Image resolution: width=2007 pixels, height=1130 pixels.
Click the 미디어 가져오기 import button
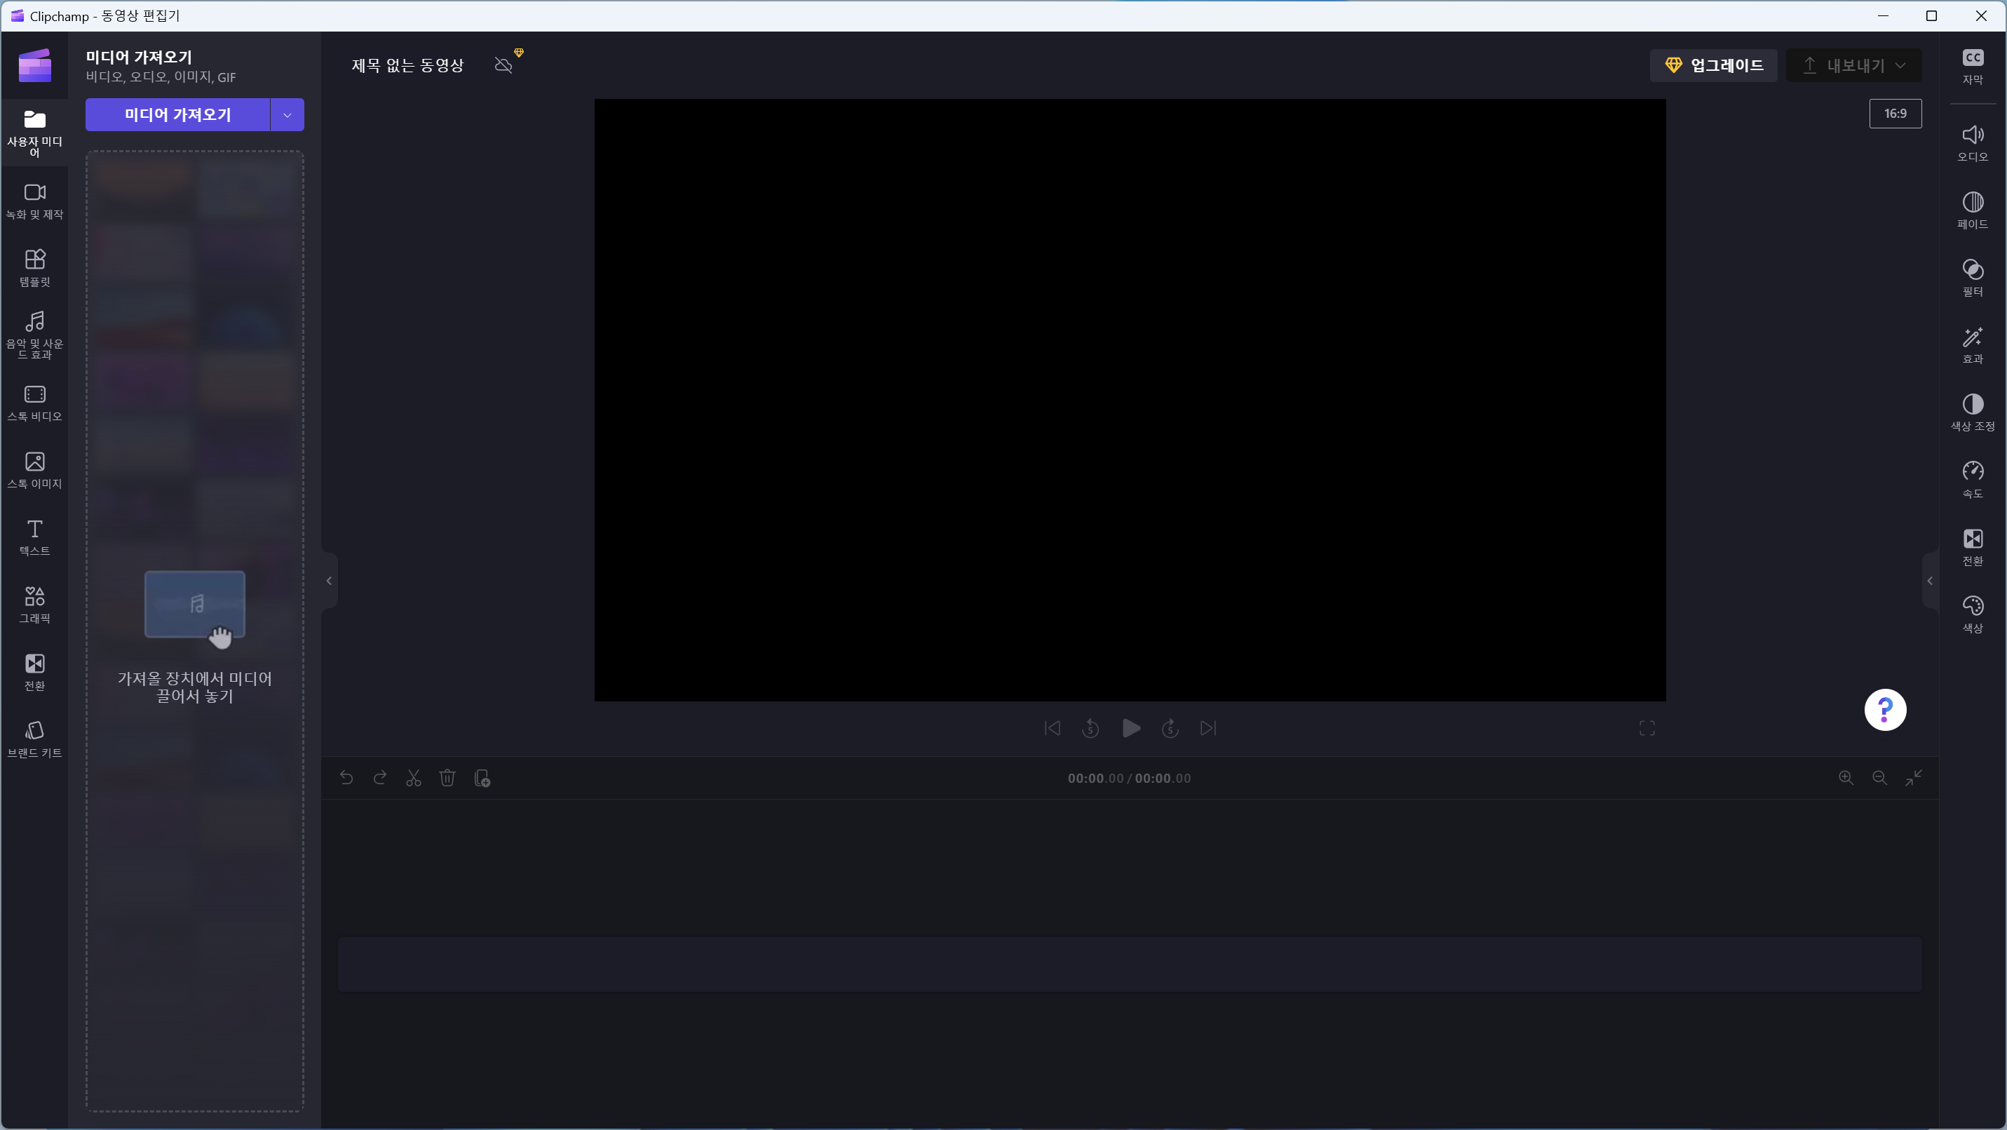click(x=177, y=114)
